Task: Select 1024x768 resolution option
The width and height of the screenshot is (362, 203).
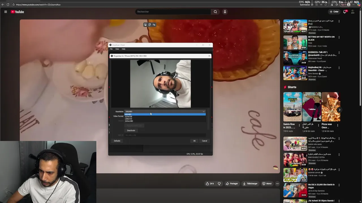Action: [165, 116]
